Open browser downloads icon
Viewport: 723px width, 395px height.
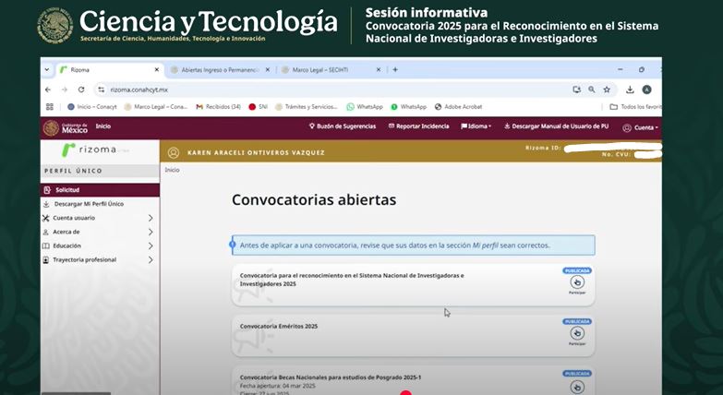630,90
